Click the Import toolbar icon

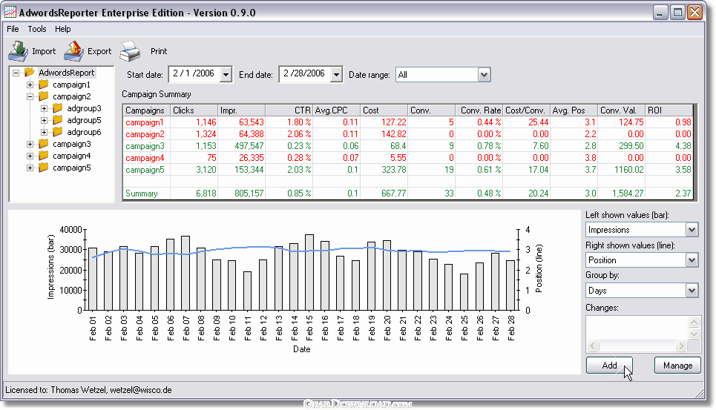(x=19, y=51)
